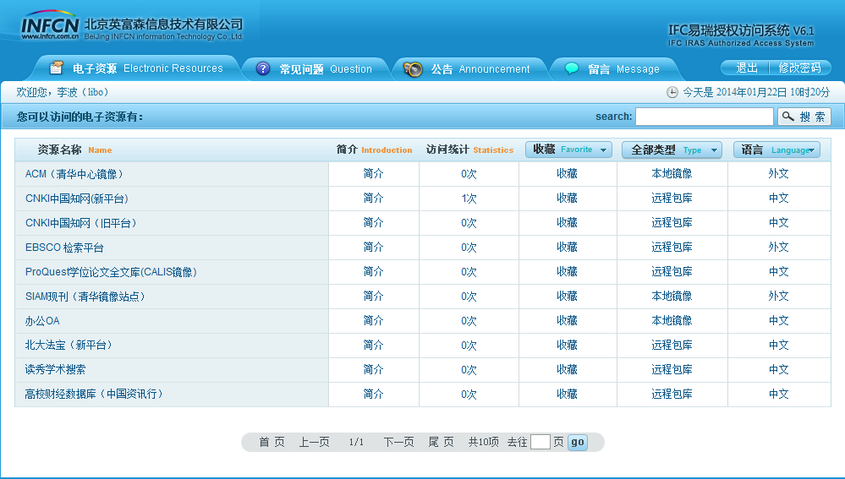The image size is (845, 479).
Task: View 简介 introduction for the ACM row
Action: coord(373,174)
